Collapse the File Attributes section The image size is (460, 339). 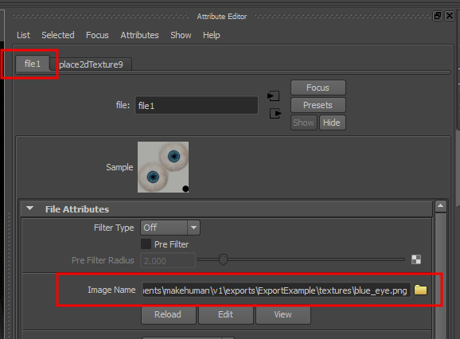(29, 208)
